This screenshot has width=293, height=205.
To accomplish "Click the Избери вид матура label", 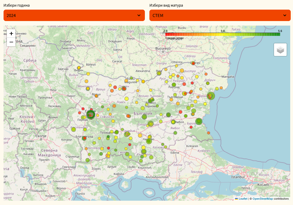I will tap(166, 5).
